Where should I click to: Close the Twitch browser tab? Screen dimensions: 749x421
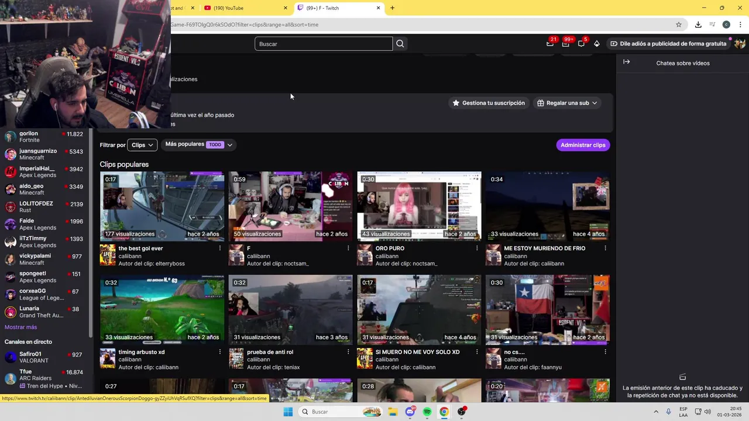(x=379, y=8)
